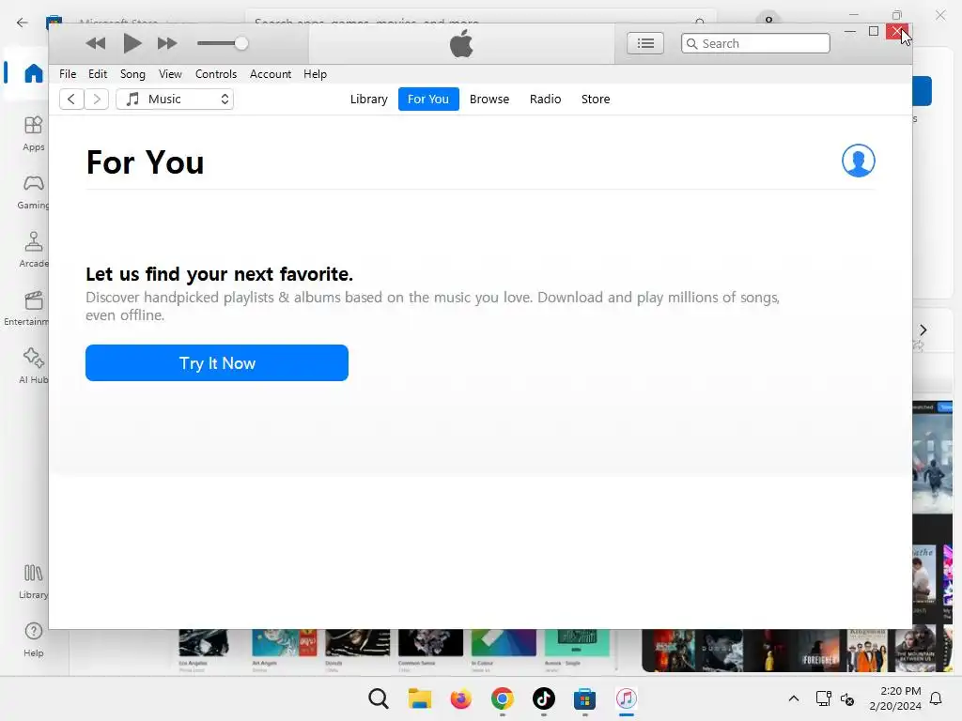Open File Explorer from the taskbar
Image resolution: width=962 pixels, height=721 pixels.
[420, 698]
